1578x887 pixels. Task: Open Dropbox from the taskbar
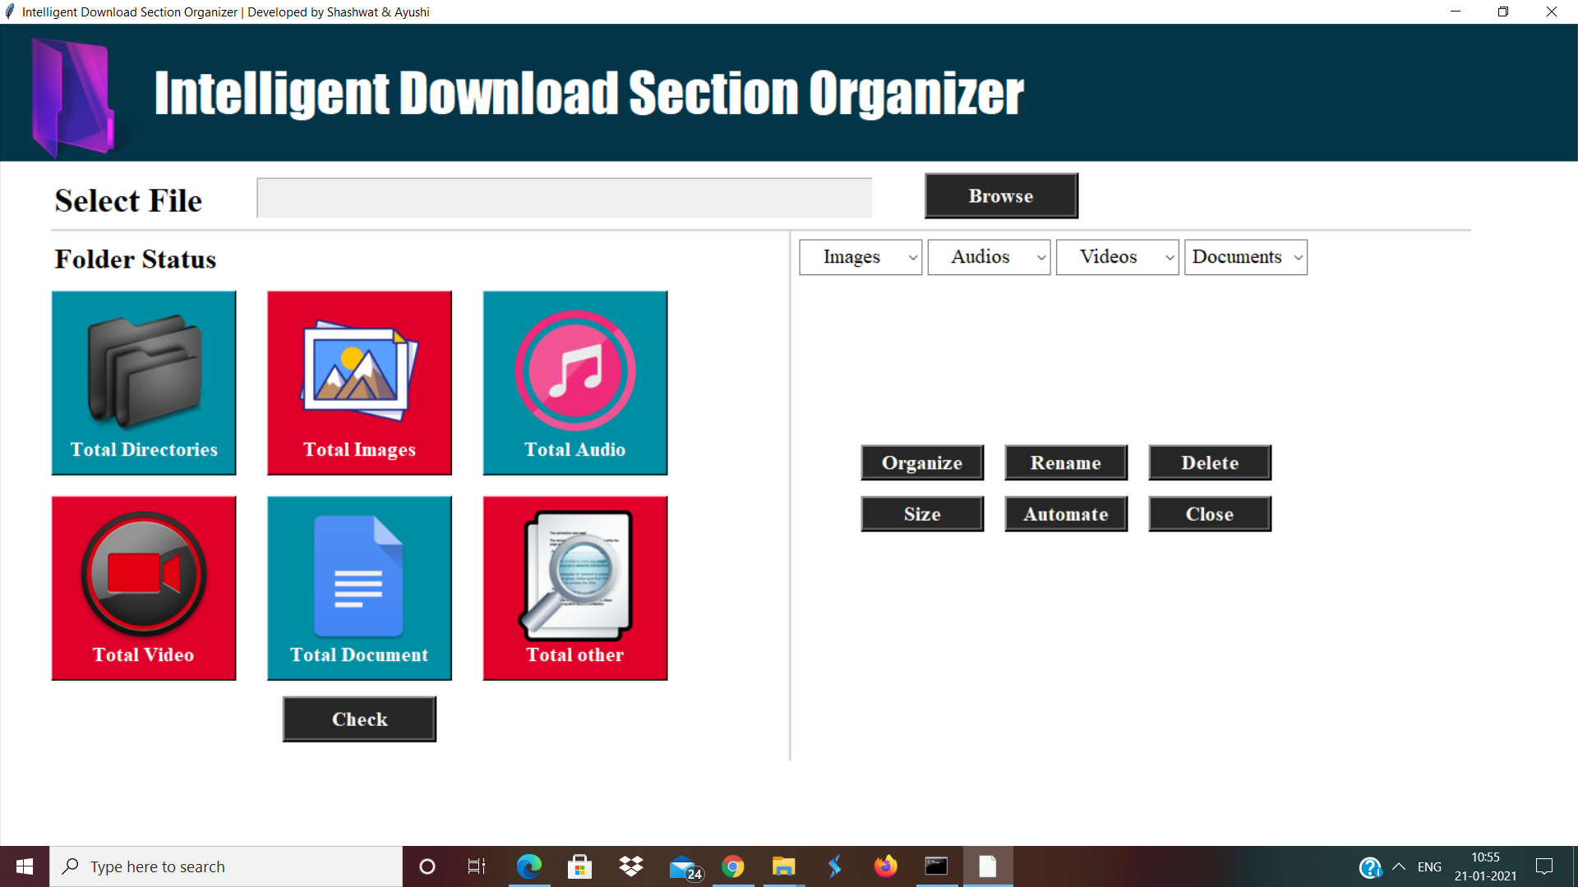pos(630,866)
